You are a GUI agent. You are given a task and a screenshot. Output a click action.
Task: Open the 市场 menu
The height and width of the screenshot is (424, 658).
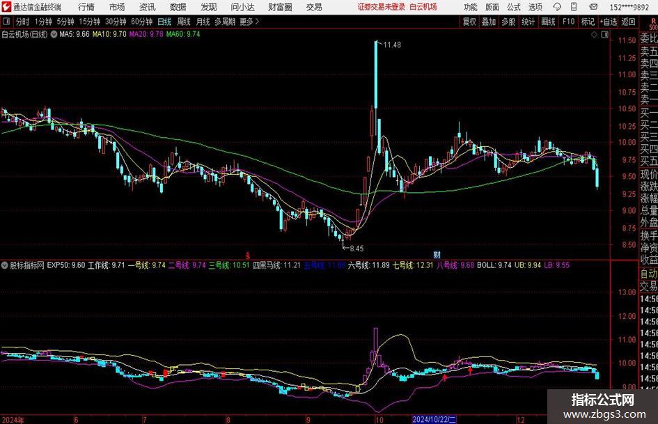point(117,7)
